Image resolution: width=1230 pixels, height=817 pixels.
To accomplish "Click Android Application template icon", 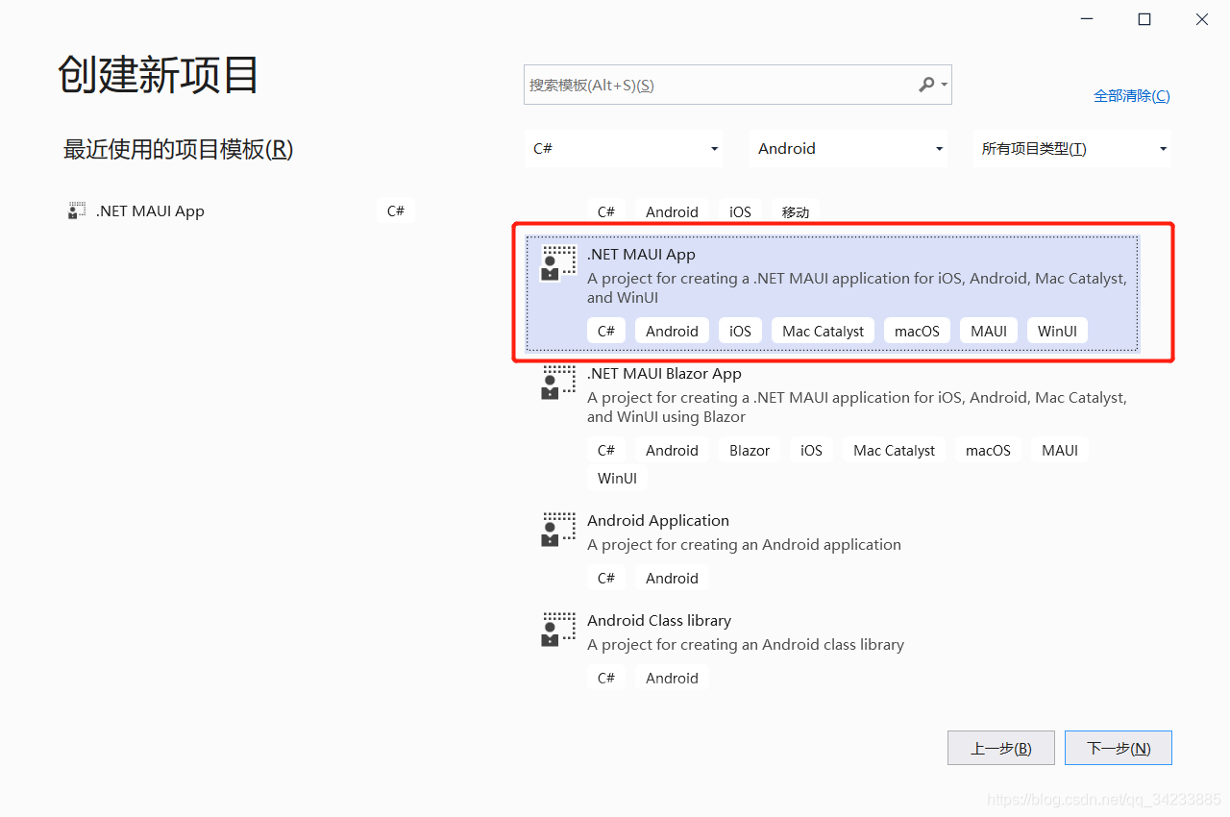I will (558, 530).
